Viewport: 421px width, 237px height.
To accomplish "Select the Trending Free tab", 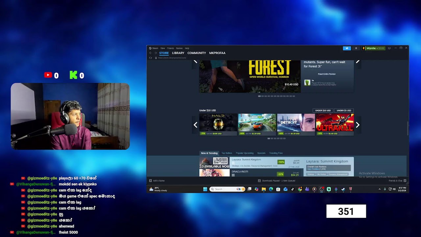I will coord(276,153).
